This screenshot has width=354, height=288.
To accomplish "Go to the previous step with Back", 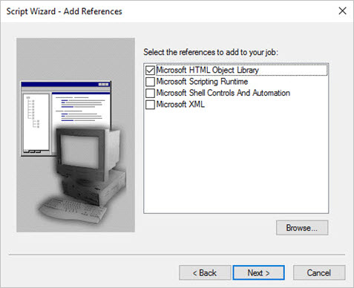I will click(205, 272).
